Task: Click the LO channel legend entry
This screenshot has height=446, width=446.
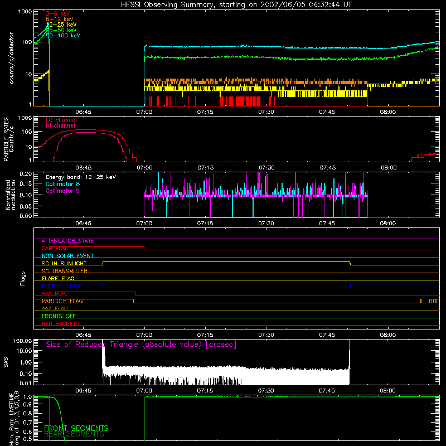Action: point(61,120)
